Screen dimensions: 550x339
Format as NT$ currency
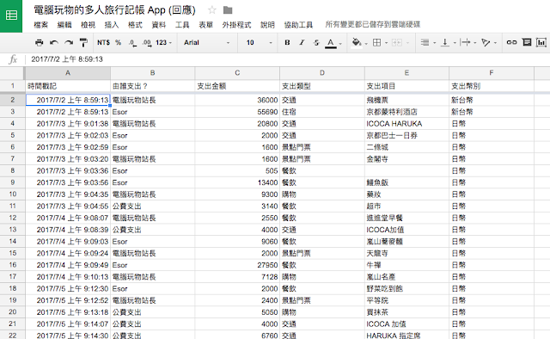pos(103,42)
